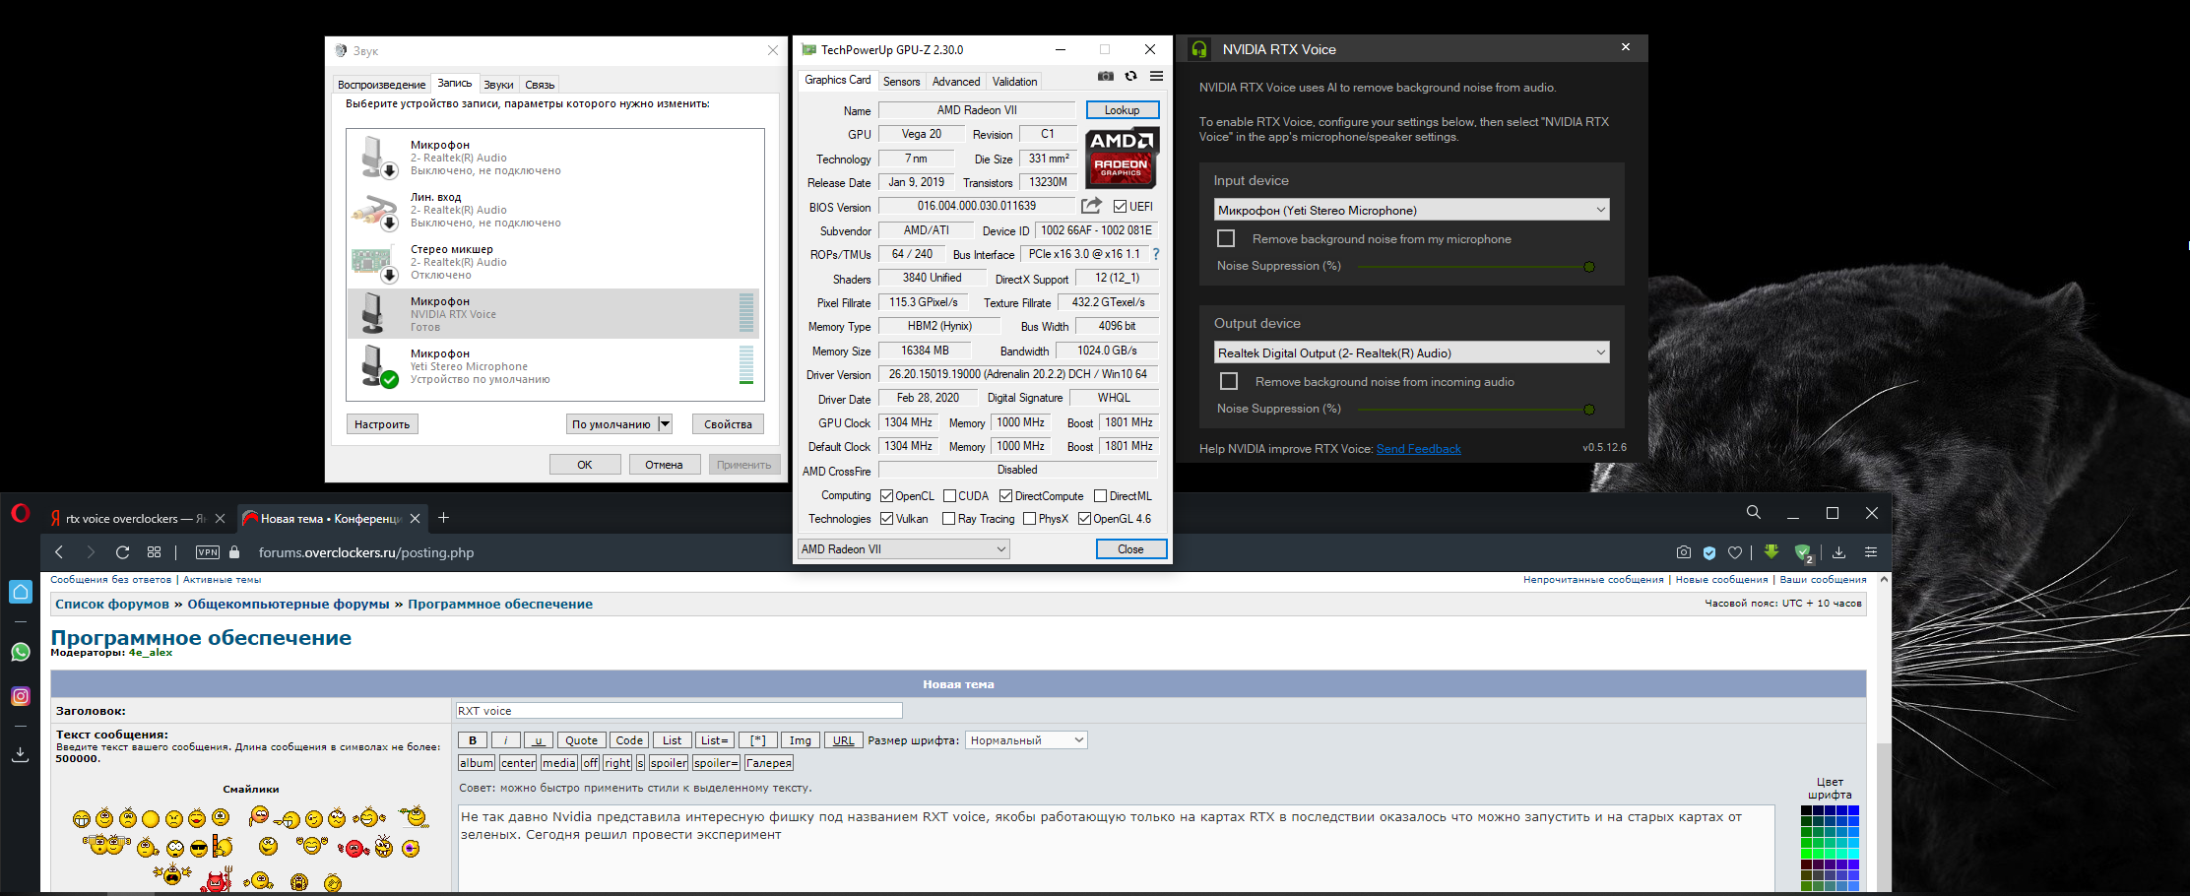The width and height of the screenshot is (2190, 896).
Task: Switch to the Sensors tab in GPU-Z
Action: click(901, 82)
